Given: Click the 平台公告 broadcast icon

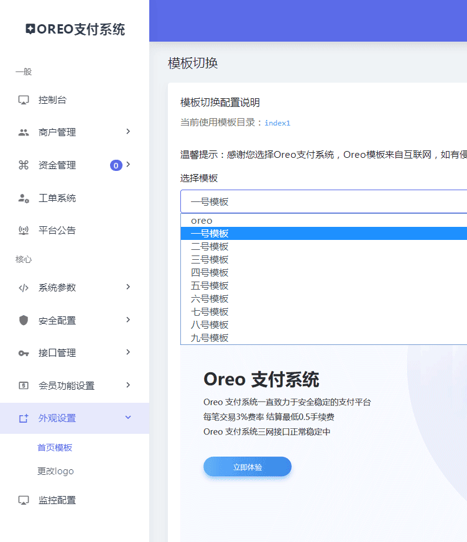Looking at the screenshot, I should click(x=24, y=230).
